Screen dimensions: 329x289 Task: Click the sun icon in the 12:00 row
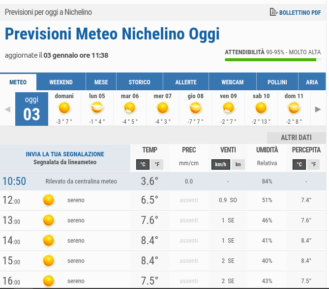tap(48, 200)
